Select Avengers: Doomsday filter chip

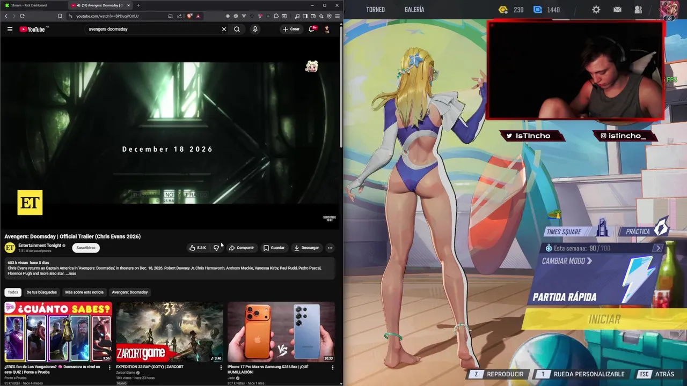click(129, 292)
